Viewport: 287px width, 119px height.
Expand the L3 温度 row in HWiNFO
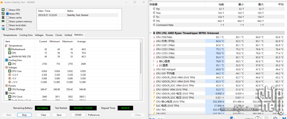tap(153, 65)
